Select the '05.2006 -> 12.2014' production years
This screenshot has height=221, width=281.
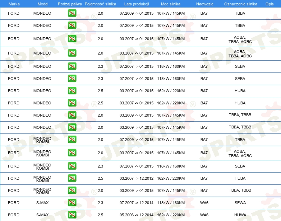point(137,215)
